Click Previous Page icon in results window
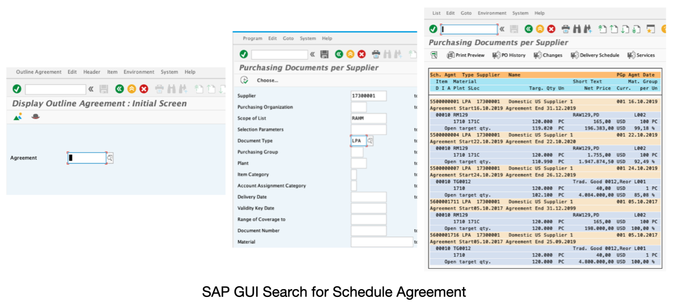The image size is (675, 303). point(614,29)
